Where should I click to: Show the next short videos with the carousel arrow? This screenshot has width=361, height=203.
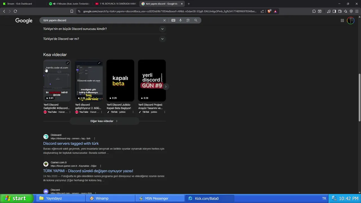click(x=166, y=87)
